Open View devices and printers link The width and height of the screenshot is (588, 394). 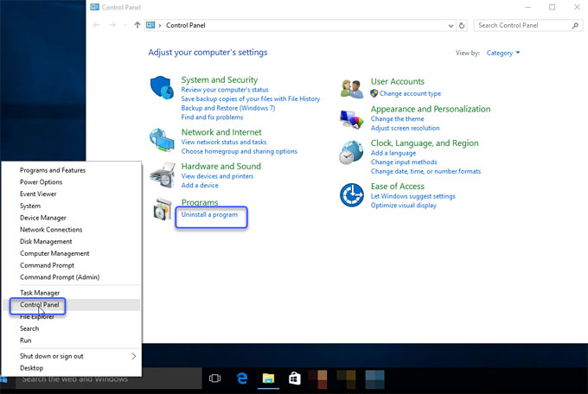click(x=217, y=176)
